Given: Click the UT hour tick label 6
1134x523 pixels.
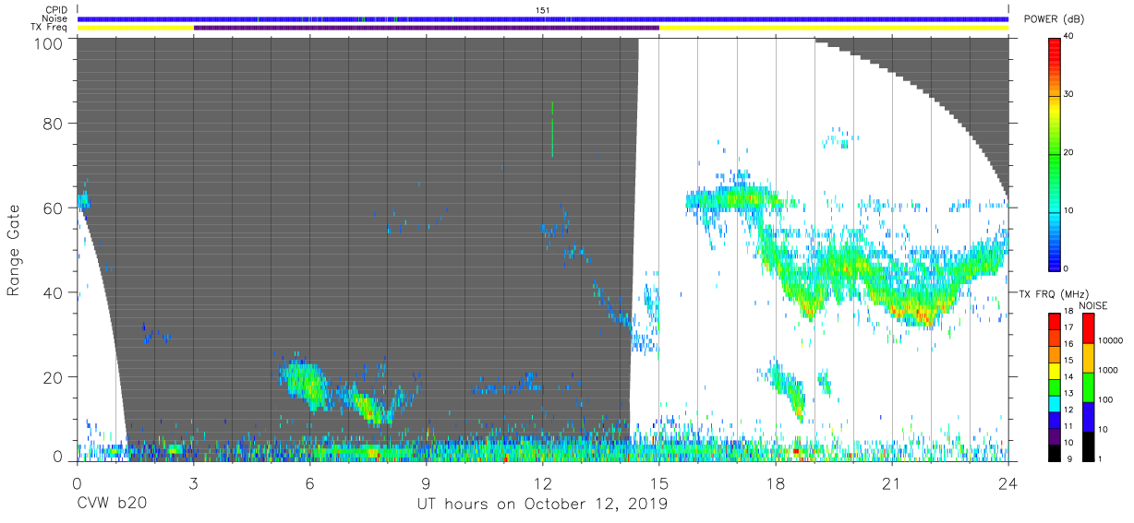Looking at the screenshot, I should coord(309,482).
